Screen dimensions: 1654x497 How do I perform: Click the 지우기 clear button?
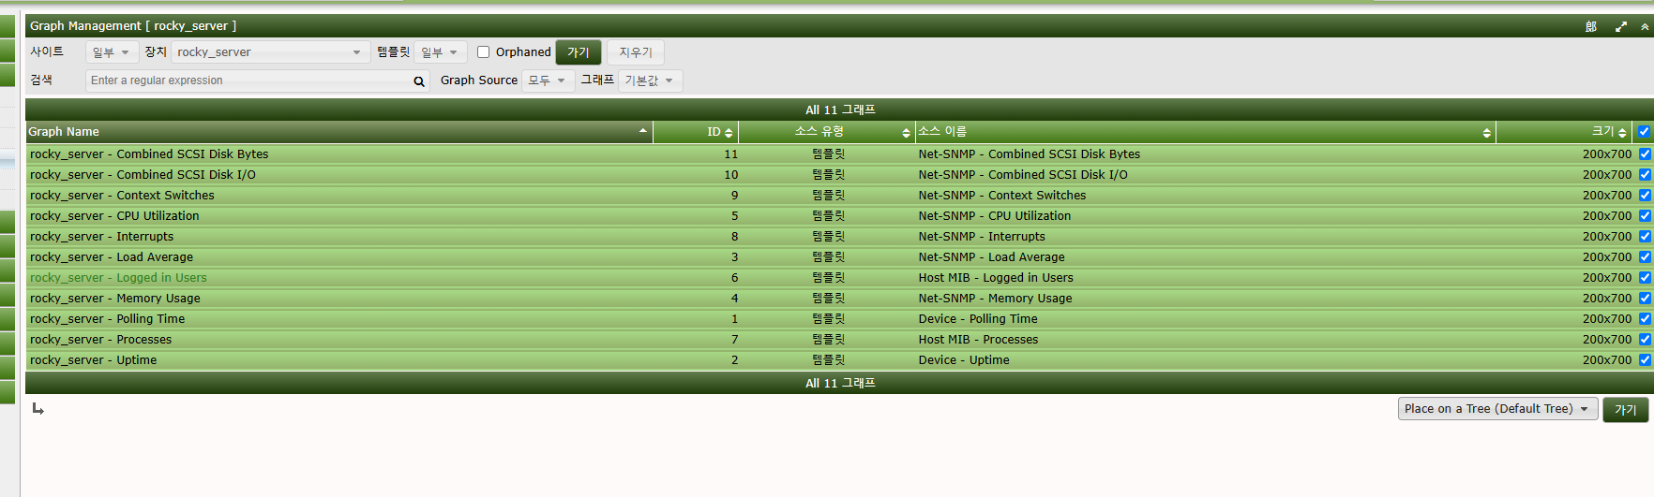636,52
